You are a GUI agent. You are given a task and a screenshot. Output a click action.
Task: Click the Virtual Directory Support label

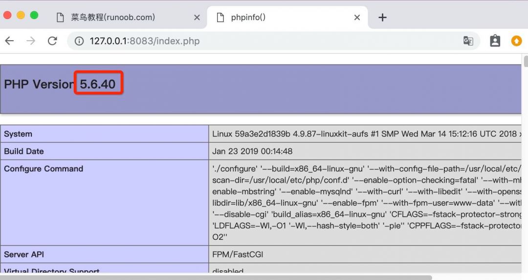pos(52,270)
